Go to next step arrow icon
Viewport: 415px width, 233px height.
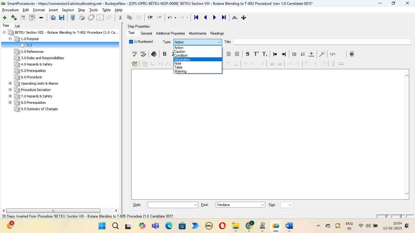coord(214,18)
